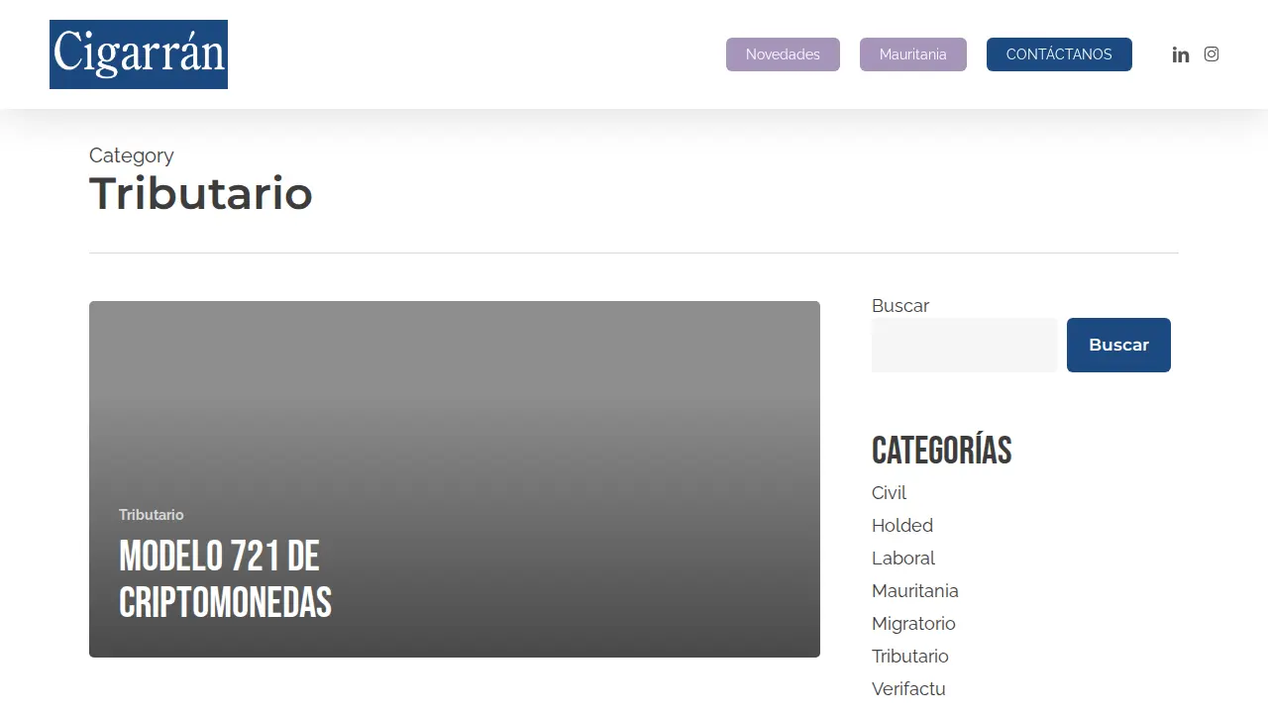
Task: Open the Civil category link
Action: point(890,493)
